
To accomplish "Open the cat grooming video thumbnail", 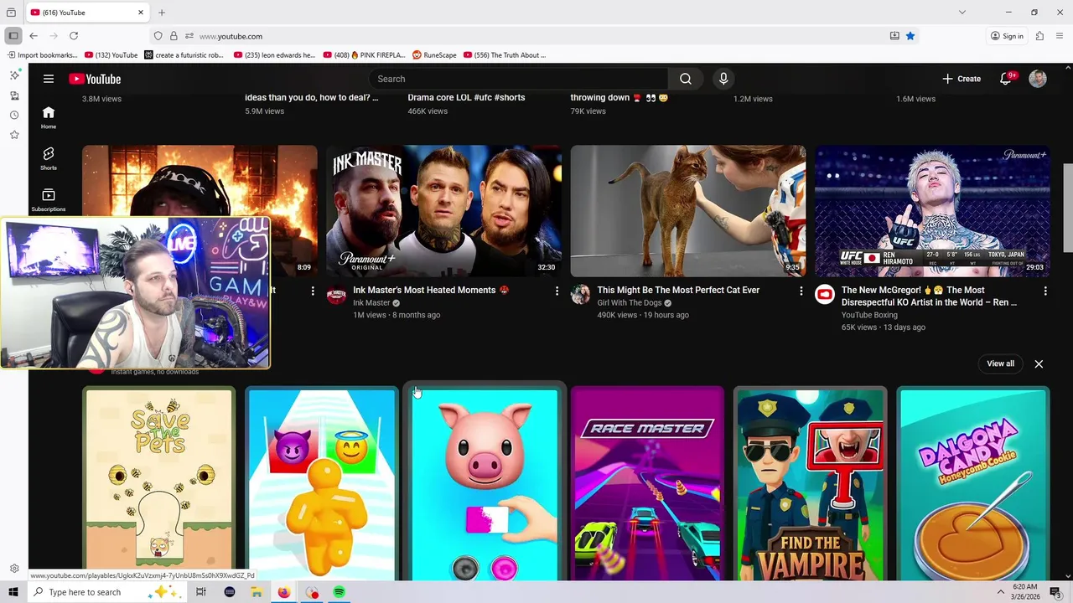I will pyautogui.click(x=688, y=211).
